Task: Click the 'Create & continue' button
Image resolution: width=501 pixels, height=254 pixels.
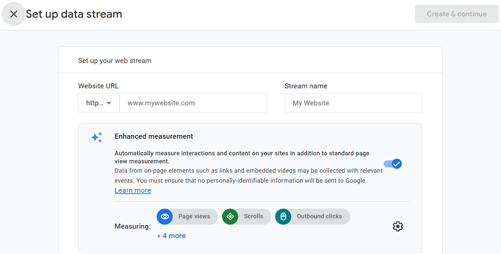Action: (x=456, y=14)
